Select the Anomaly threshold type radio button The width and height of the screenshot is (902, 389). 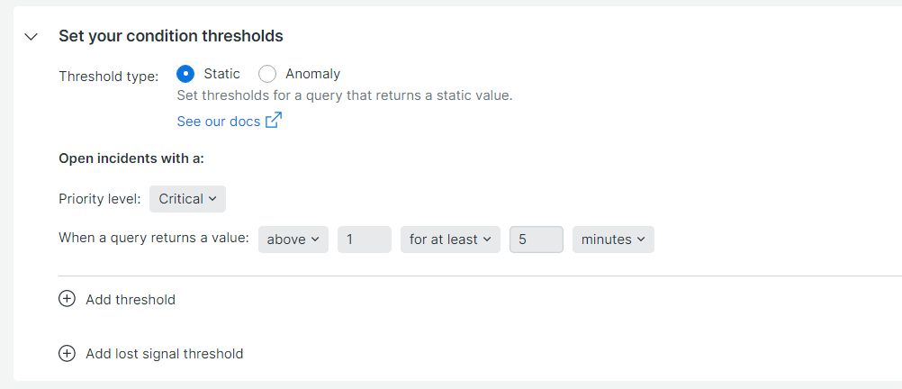pos(267,74)
